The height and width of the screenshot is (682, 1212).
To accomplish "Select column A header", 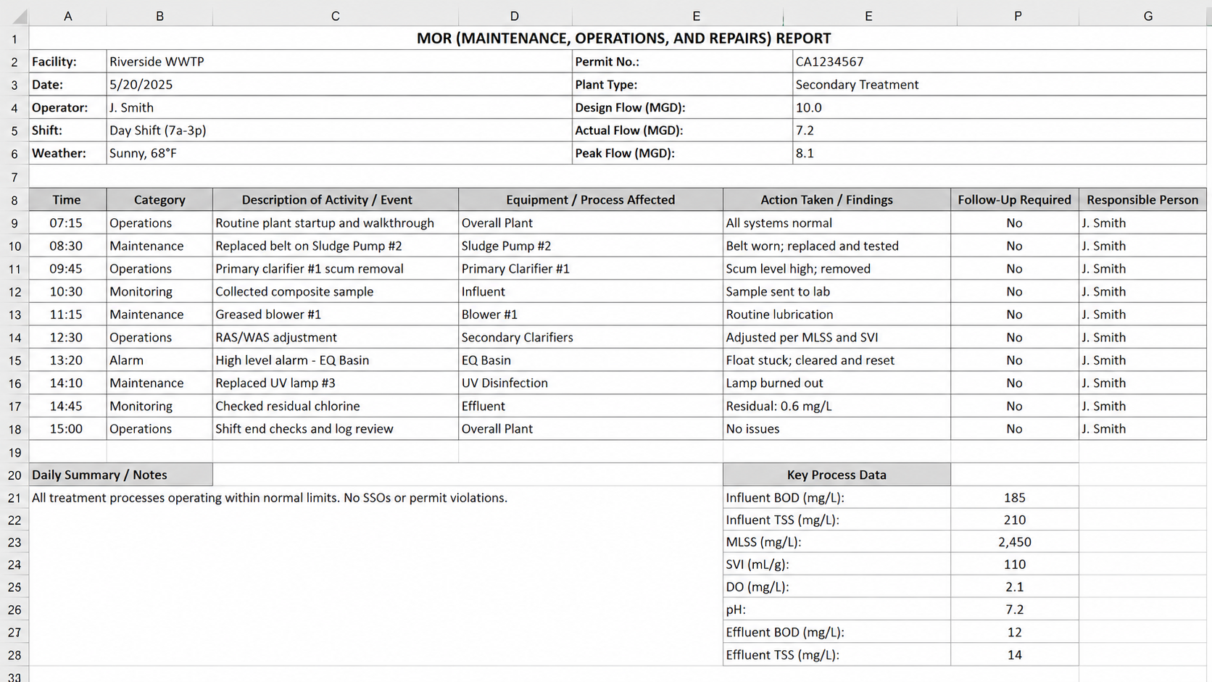I will (x=67, y=16).
